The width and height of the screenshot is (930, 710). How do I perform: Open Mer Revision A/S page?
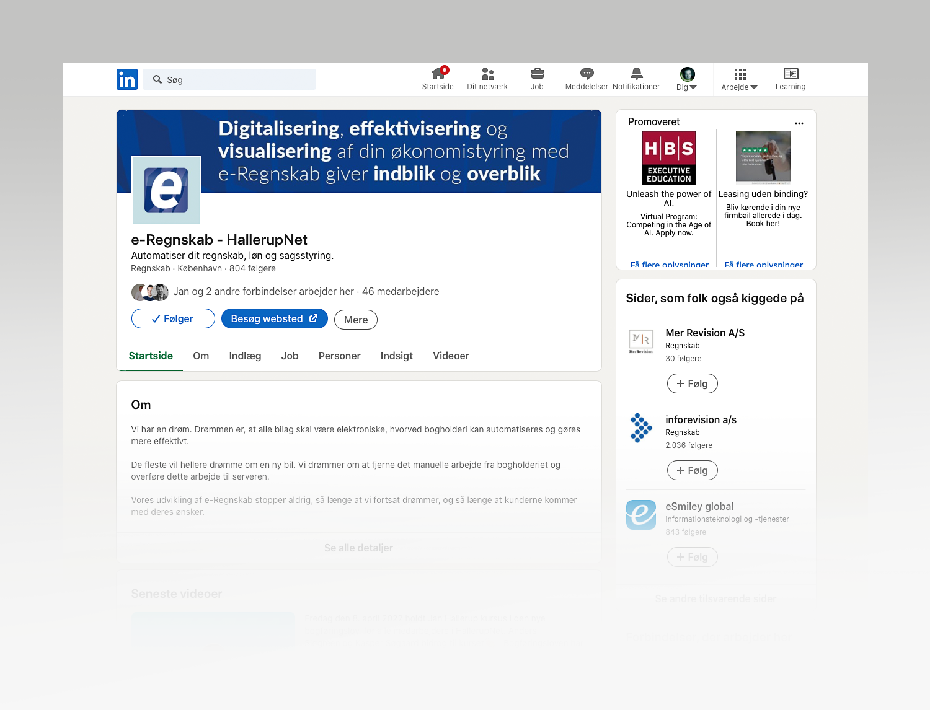pyautogui.click(x=705, y=333)
